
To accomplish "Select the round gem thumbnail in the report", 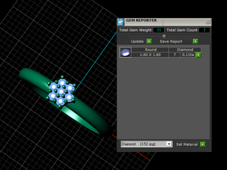I will click(x=125, y=52).
